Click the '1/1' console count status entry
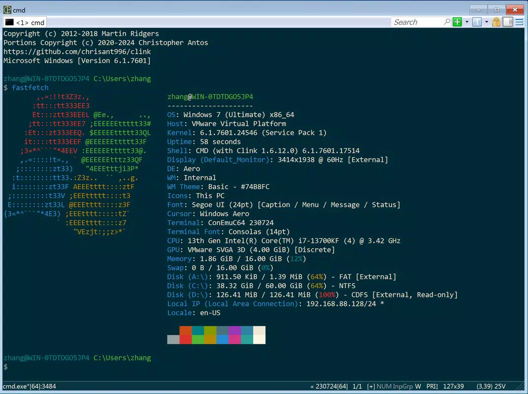Screen dimensions: 528x394 [x=357, y=386]
